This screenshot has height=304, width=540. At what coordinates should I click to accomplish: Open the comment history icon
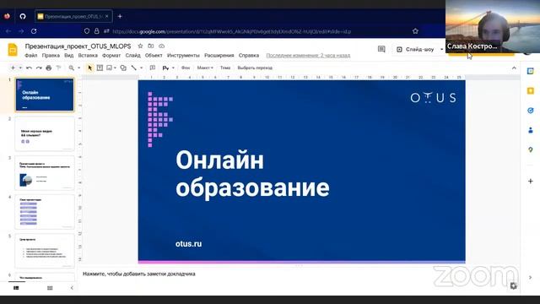point(381,49)
